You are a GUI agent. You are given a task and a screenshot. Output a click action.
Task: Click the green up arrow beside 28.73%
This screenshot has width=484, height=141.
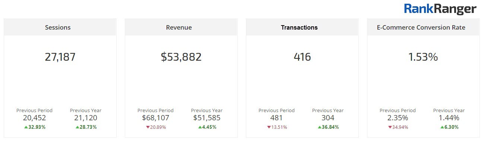point(77,127)
